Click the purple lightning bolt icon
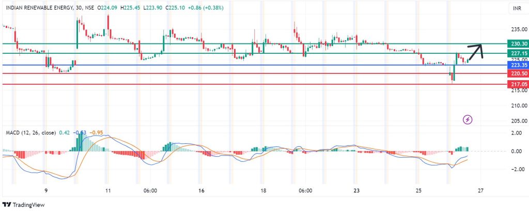The image size is (529, 212). coord(468,119)
